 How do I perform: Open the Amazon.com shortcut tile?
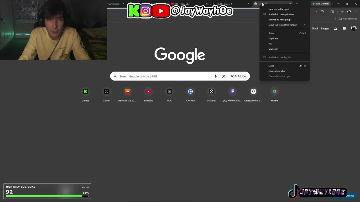click(x=253, y=95)
